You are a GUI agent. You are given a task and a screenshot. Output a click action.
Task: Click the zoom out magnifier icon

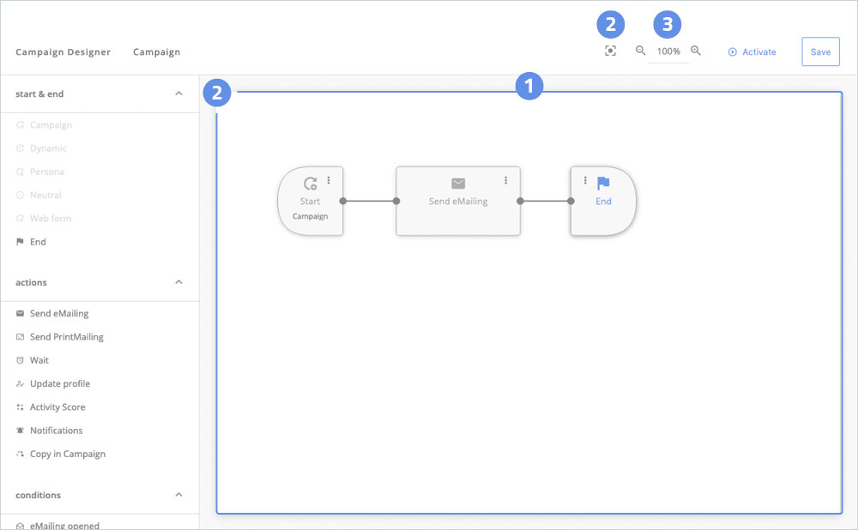pyautogui.click(x=640, y=51)
